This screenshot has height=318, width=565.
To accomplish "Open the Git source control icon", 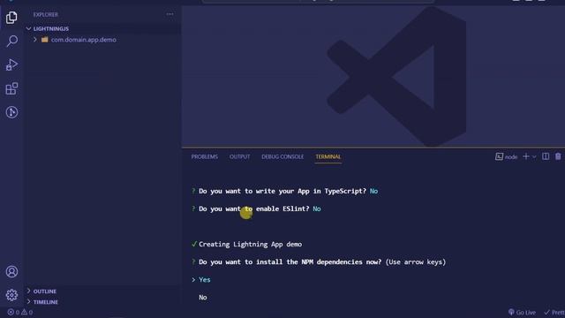I will point(11,112).
